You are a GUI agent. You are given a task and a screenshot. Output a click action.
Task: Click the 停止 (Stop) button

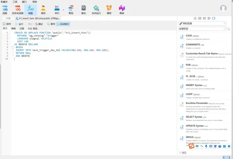click(29, 24)
